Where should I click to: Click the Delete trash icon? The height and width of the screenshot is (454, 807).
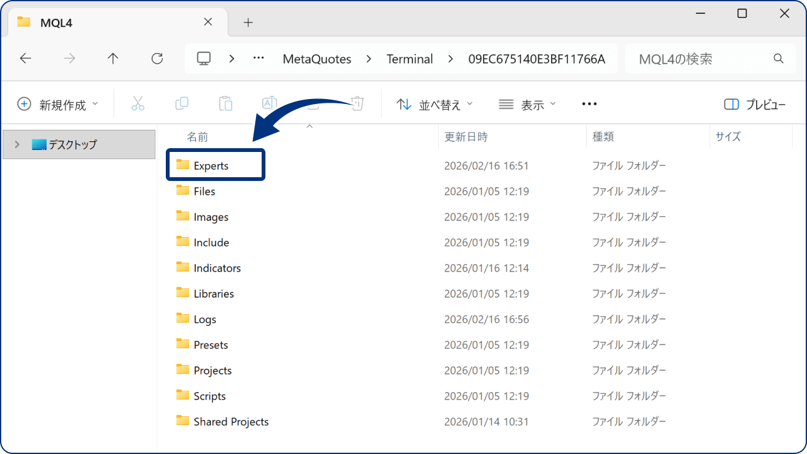(x=357, y=103)
